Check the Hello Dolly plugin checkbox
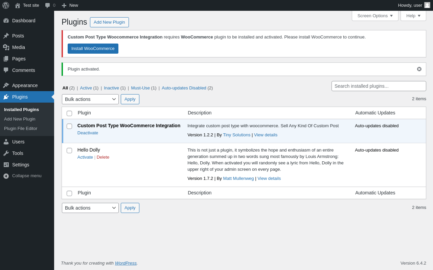433x270 pixels. (69, 151)
